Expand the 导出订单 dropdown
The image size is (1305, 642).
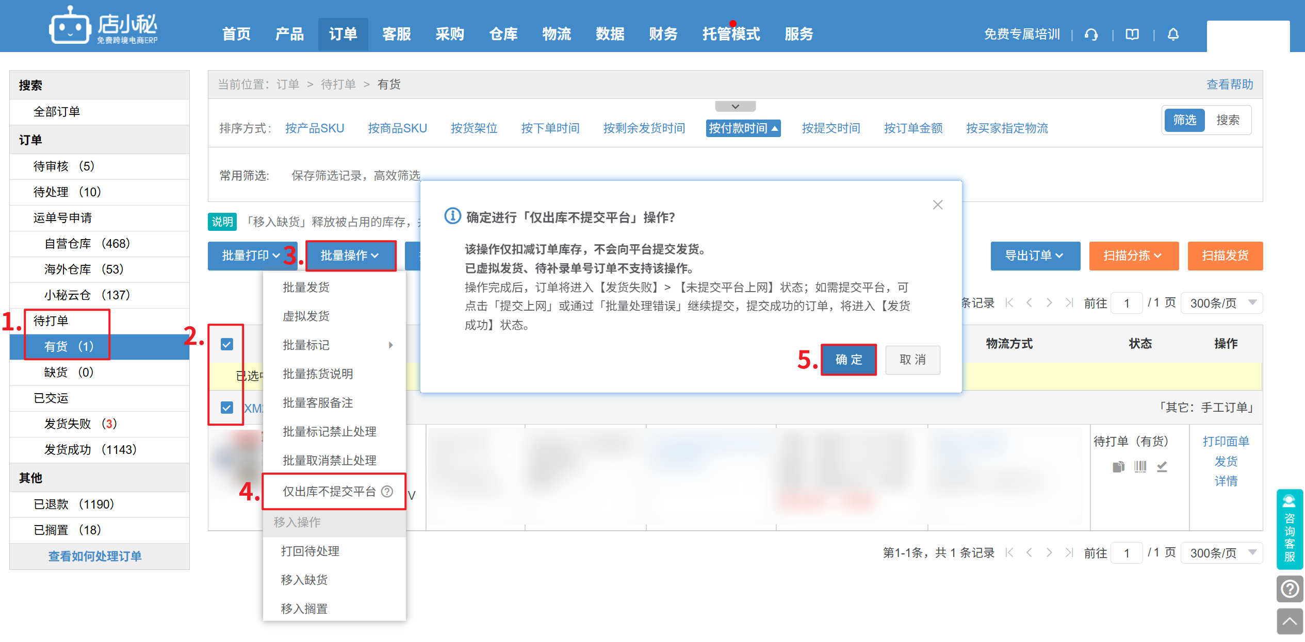pos(1035,256)
